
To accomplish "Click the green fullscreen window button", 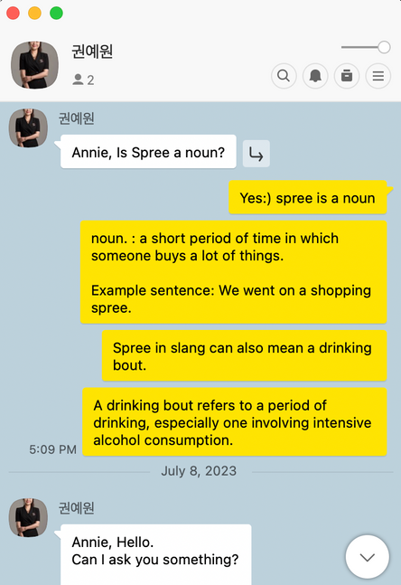I will (x=56, y=13).
